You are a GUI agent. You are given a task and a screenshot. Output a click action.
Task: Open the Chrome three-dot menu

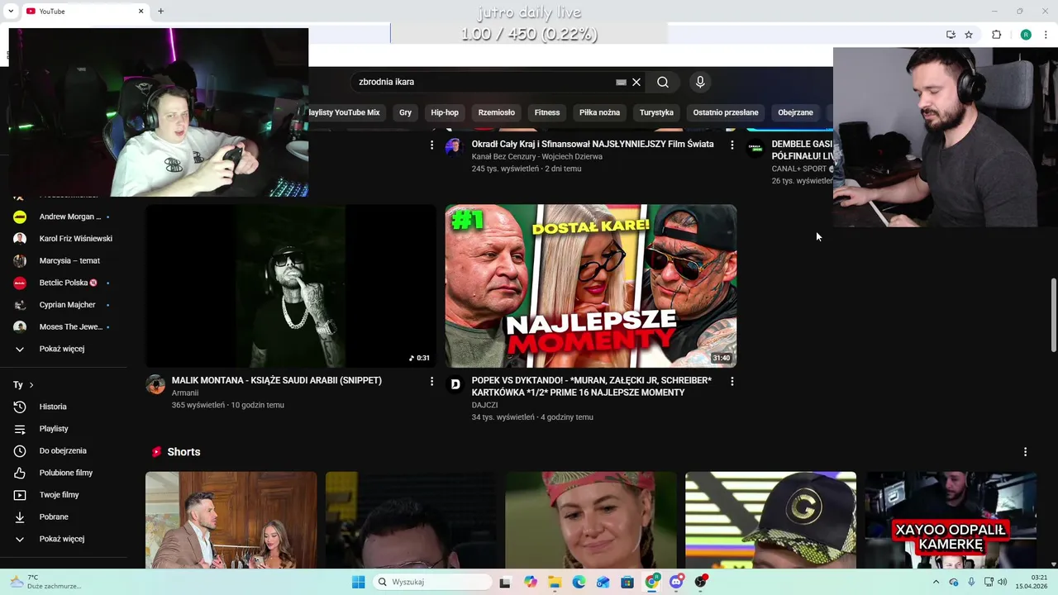1046,35
